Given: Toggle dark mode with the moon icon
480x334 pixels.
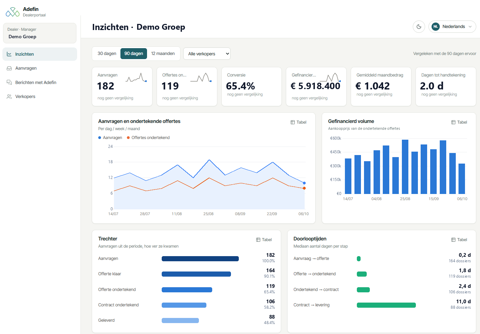Looking at the screenshot, I should click(419, 27).
